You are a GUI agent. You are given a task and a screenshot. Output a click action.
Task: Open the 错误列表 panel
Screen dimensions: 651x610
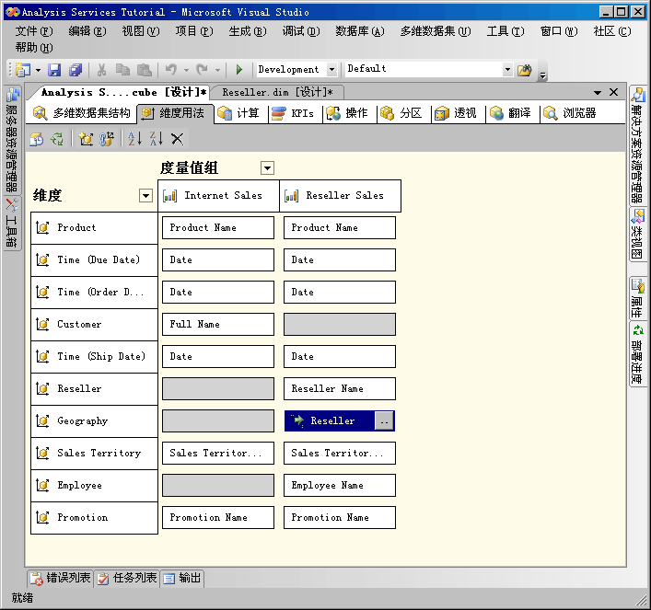[x=60, y=578]
